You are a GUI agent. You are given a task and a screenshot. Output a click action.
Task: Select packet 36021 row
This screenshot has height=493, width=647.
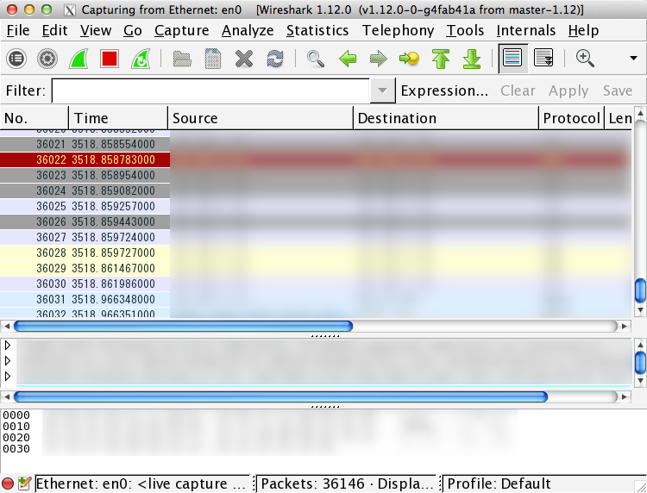click(x=316, y=144)
